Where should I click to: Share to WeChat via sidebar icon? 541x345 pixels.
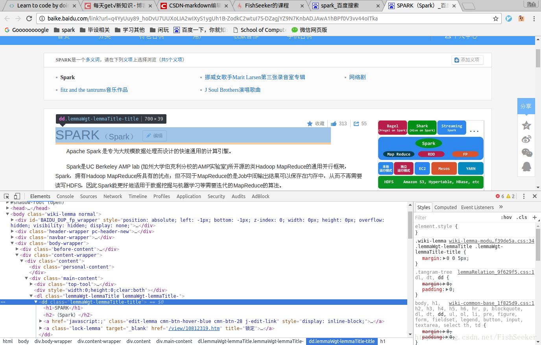[526, 153]
